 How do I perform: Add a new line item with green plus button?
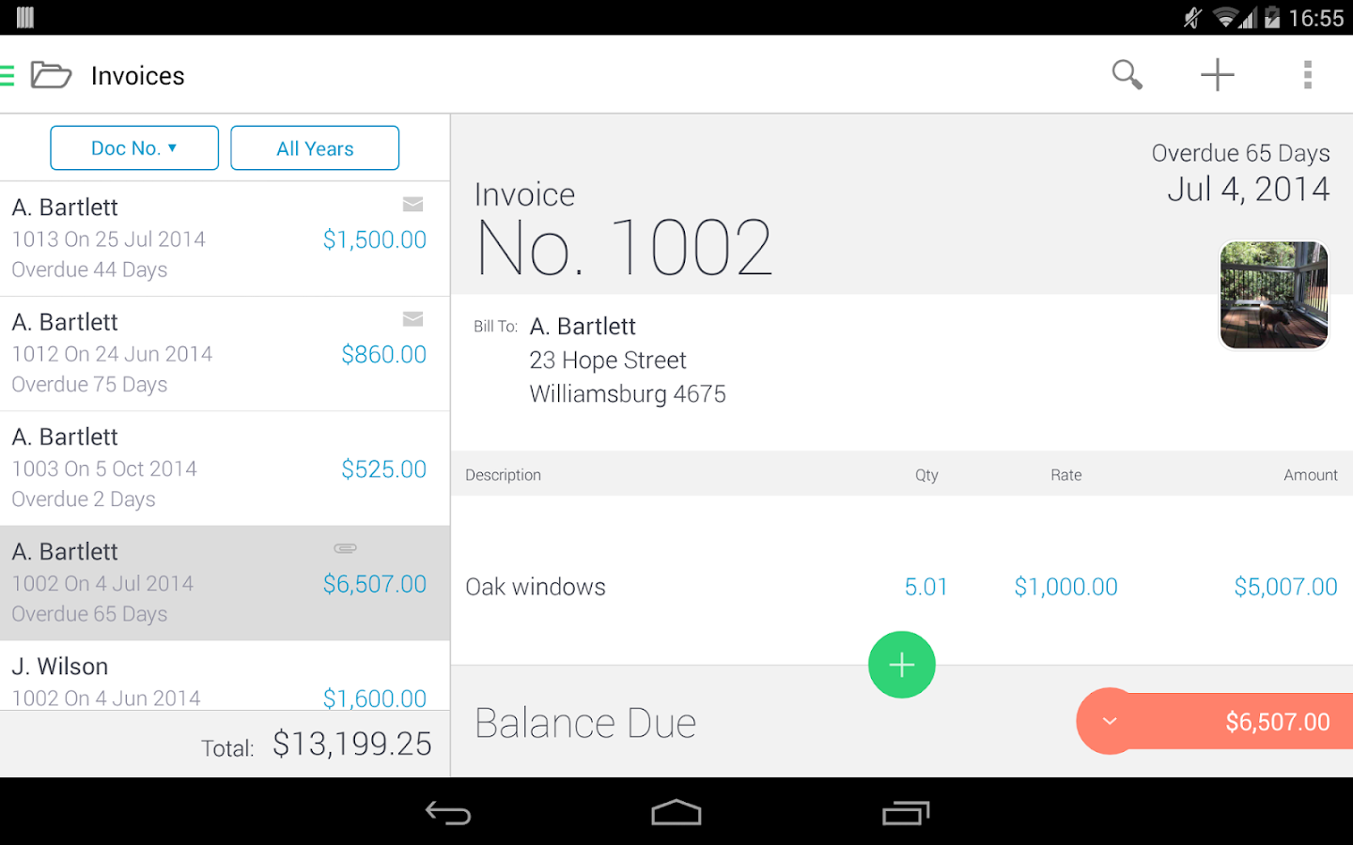(901, 664)
